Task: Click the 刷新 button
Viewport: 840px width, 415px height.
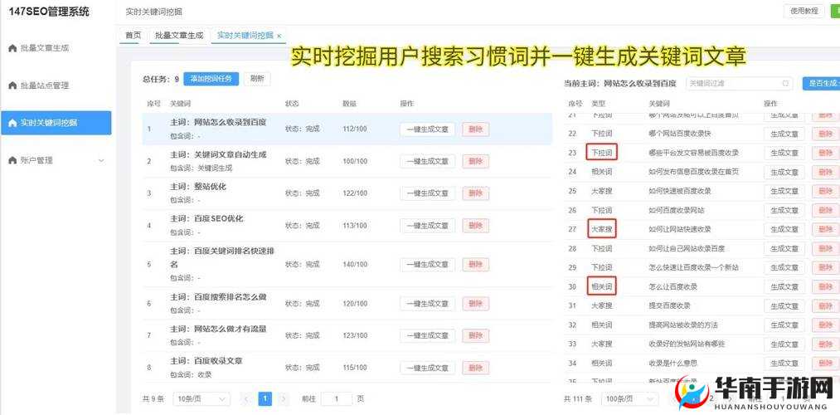Action: [257, 79]
